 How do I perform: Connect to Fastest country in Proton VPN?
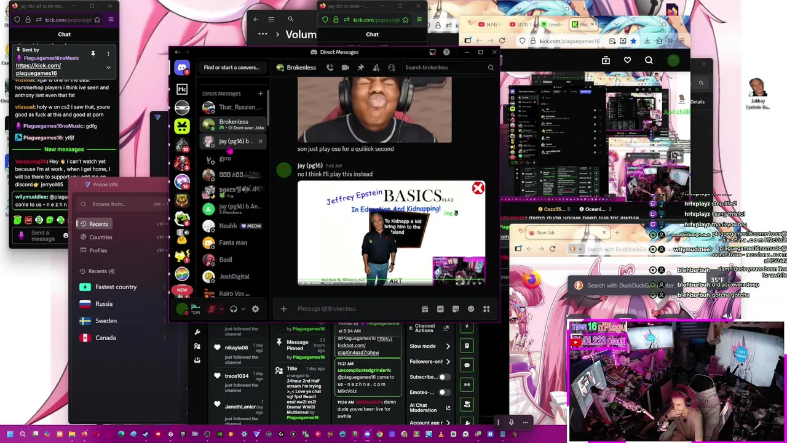click(x=116, y=287)
